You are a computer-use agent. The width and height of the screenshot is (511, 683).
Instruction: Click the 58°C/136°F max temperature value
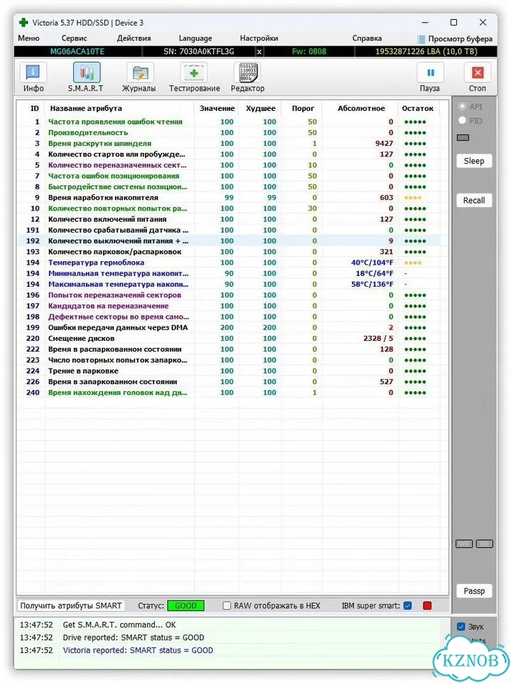click(372, 284)
